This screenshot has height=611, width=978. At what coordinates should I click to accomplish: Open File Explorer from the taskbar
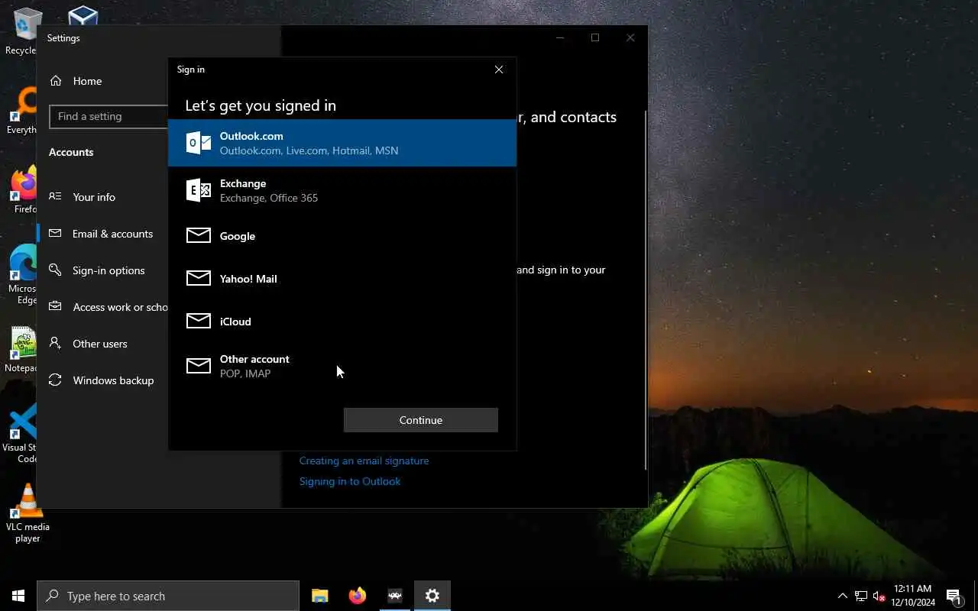(x=319, y=596)
